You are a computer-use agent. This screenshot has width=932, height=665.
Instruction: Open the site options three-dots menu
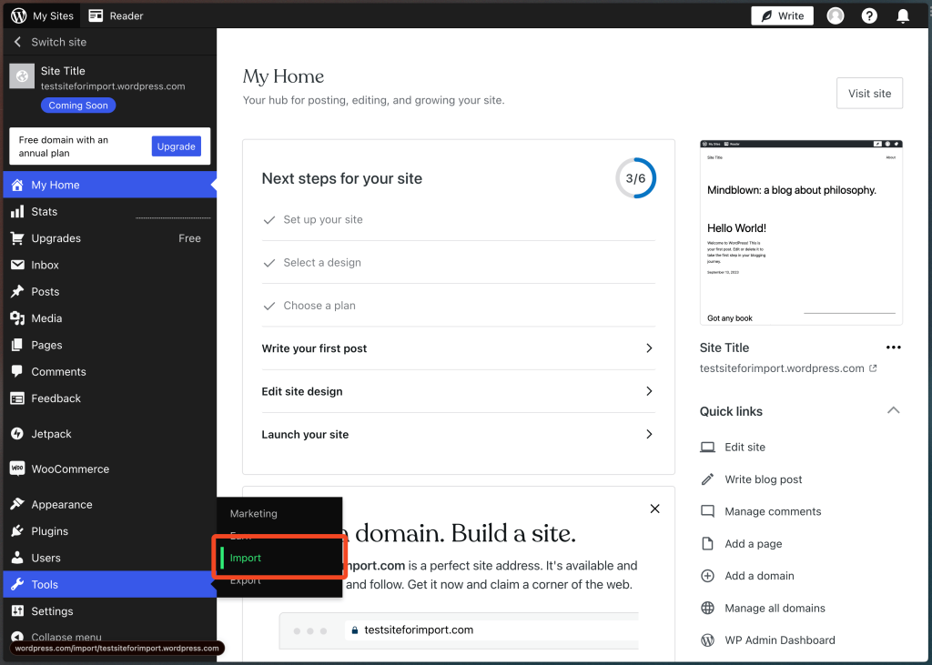click(x=893, y=348)
